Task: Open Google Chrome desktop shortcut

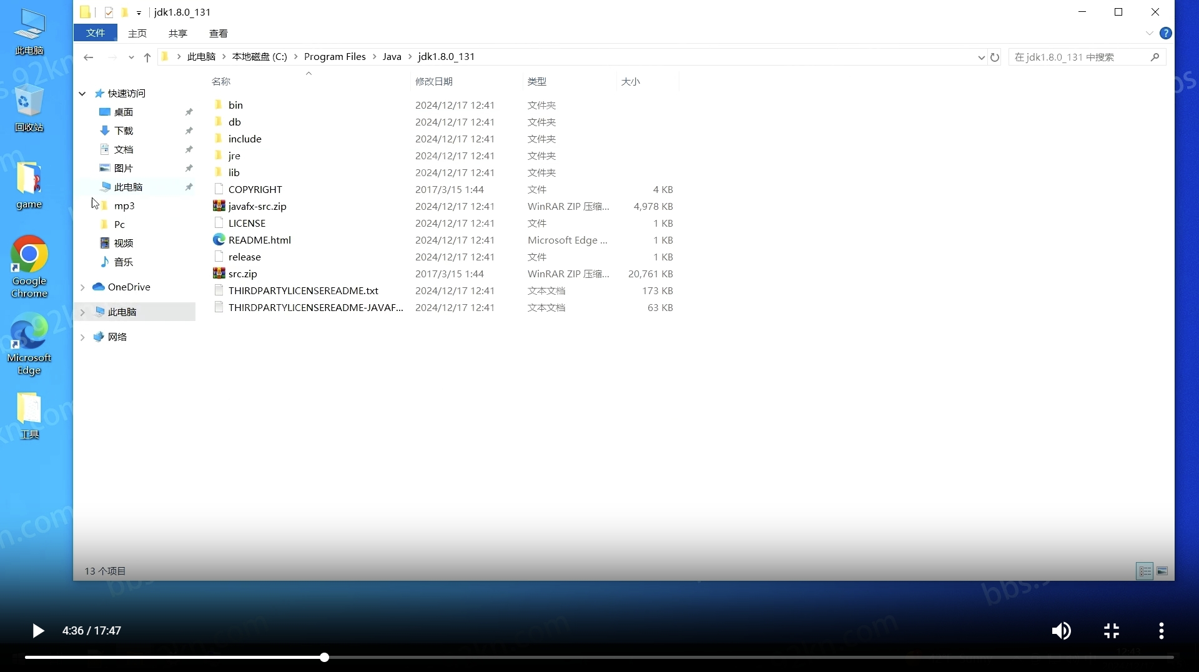Action: coord(29,267)
